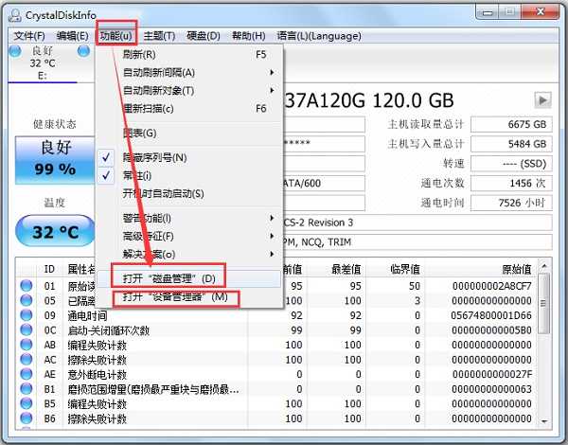The height and width of the screenshot is (445, 568).
Task: Expand the 自动刷新间隔(A) submenu
Action: [189, 73]
